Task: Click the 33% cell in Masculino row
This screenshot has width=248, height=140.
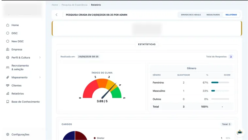Action: [205, 91]
